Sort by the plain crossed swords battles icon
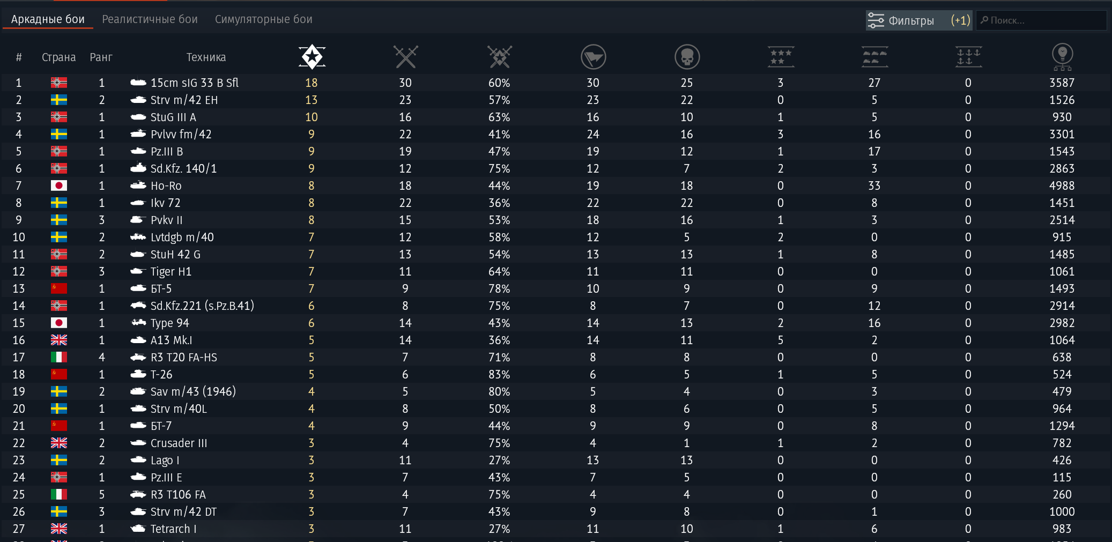 pyautogui.click(x=405, y=57)
